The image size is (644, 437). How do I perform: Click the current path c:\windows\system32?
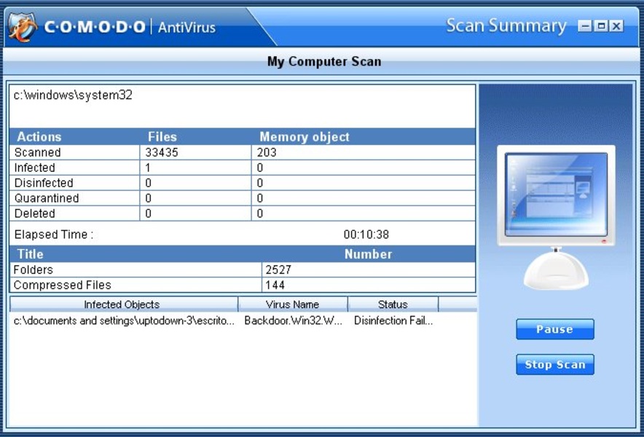73,95
